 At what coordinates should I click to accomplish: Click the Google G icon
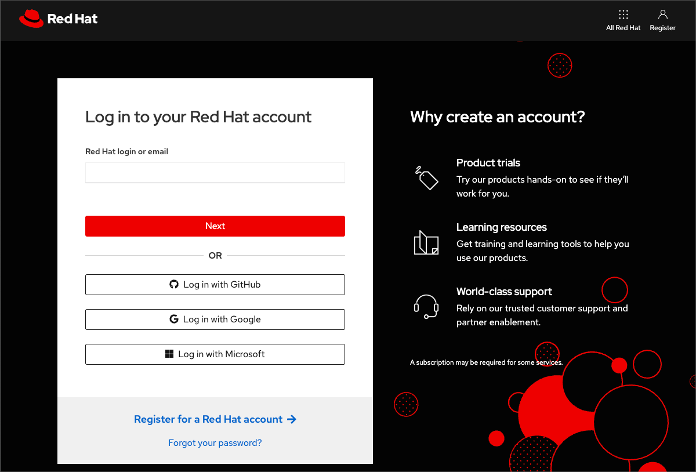(x=173, y=319)
